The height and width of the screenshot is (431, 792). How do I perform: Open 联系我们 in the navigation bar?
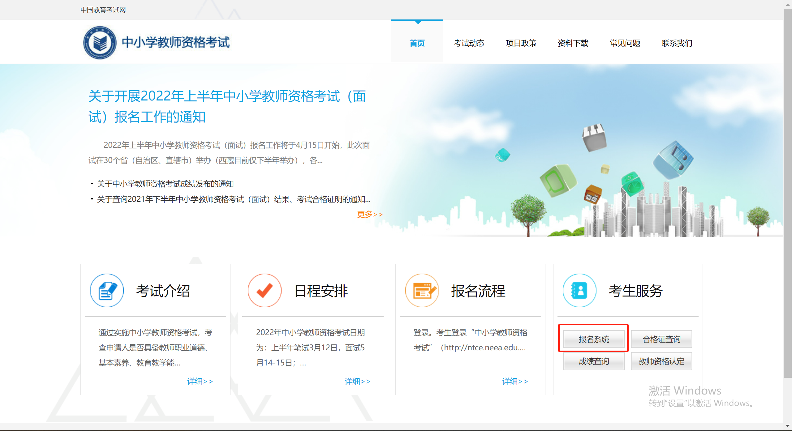(x=677, y=43)
